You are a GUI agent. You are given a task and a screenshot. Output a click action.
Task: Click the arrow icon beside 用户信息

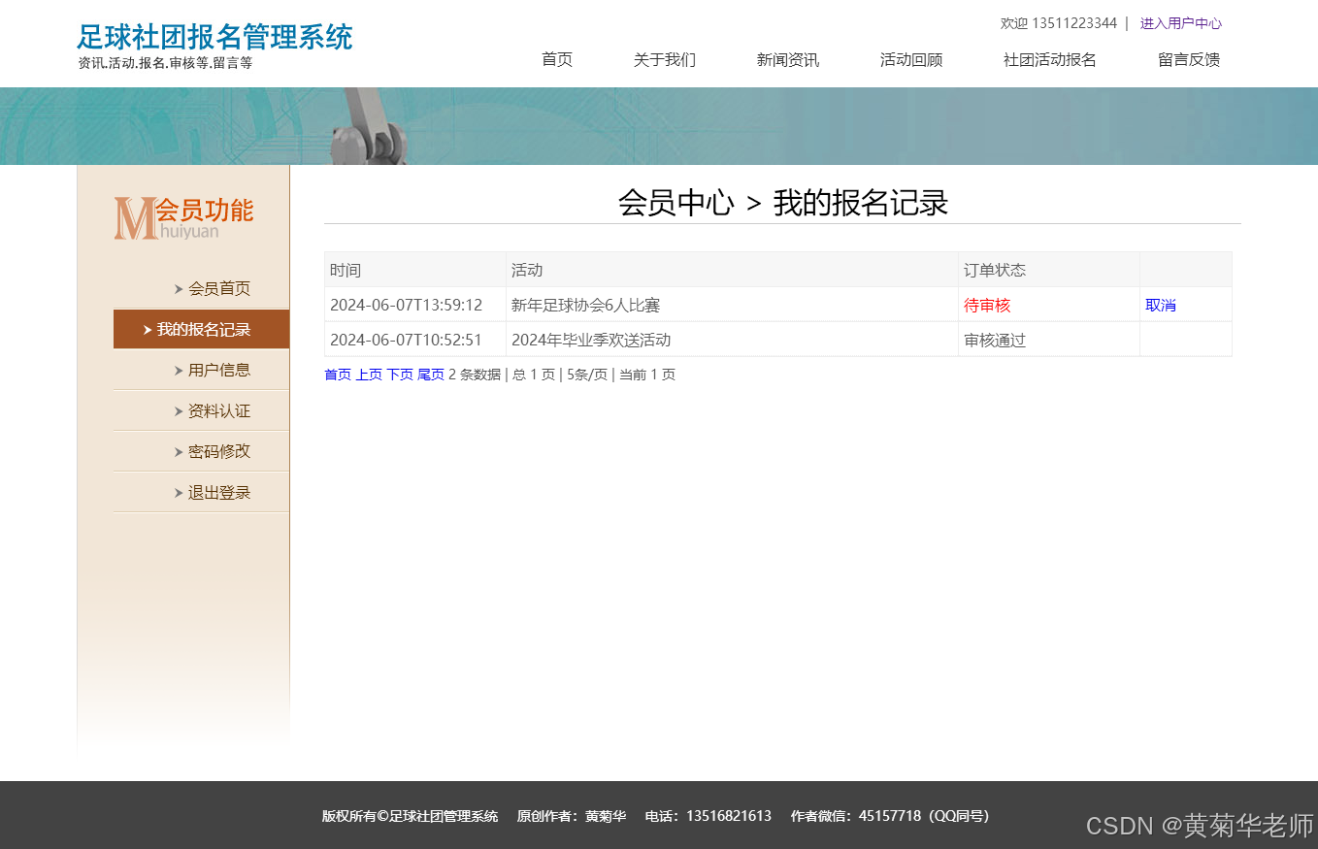179,370
